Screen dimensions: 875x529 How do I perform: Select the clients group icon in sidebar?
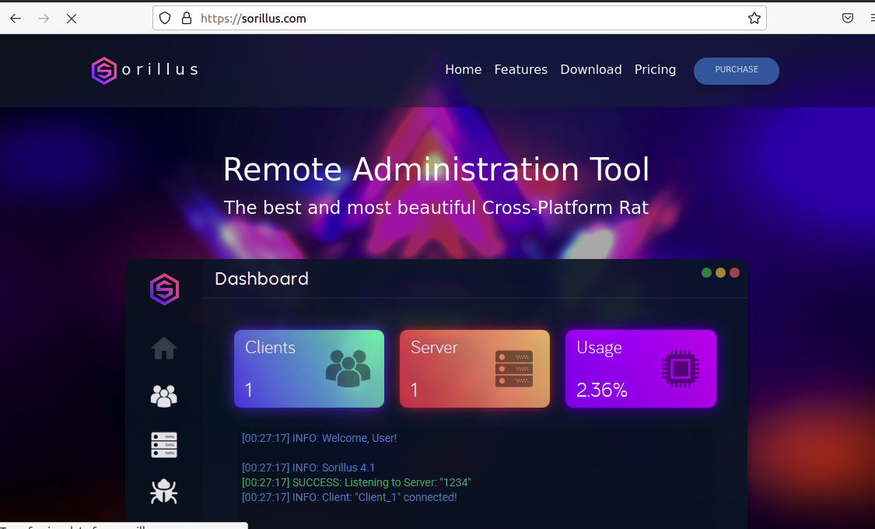tap(164, 396)
